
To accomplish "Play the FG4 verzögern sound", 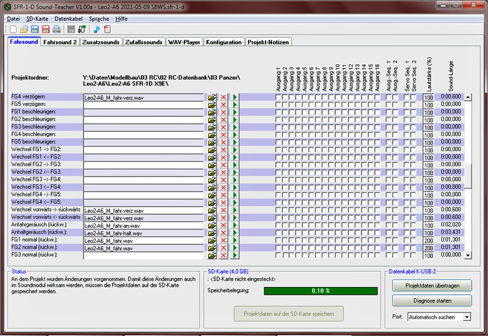I will (x=235, y=97).
